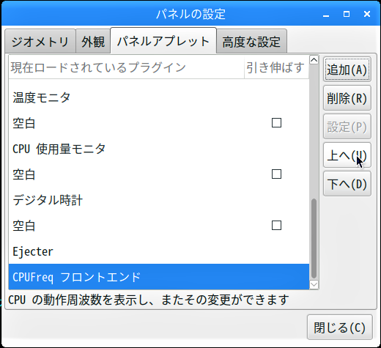This screenshot has width=381, height=348.
Task: Select CPU 使用量モニタ plugin row
Action: point(159,149)
